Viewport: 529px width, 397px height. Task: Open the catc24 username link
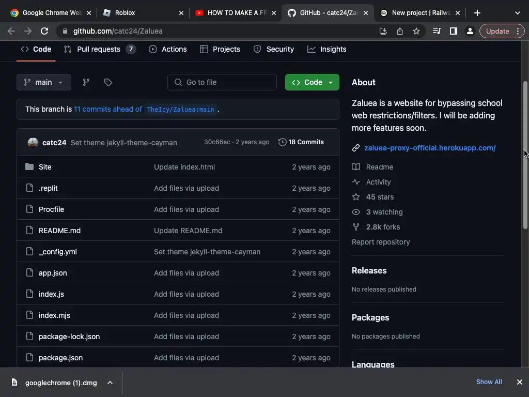tap(54, 143)
